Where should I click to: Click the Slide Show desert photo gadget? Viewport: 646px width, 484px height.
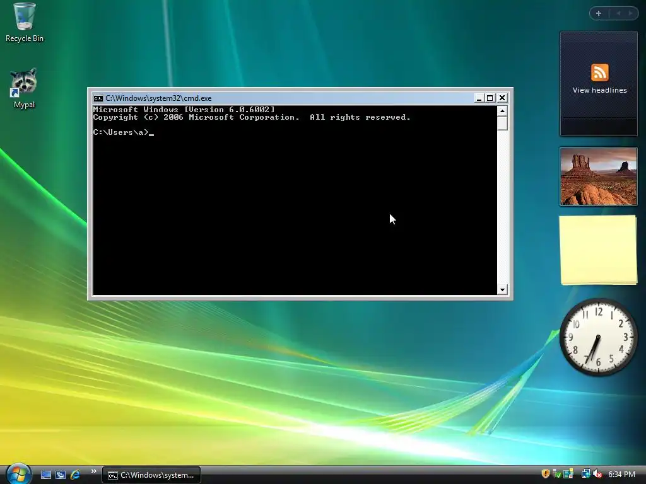coord(598,176)
